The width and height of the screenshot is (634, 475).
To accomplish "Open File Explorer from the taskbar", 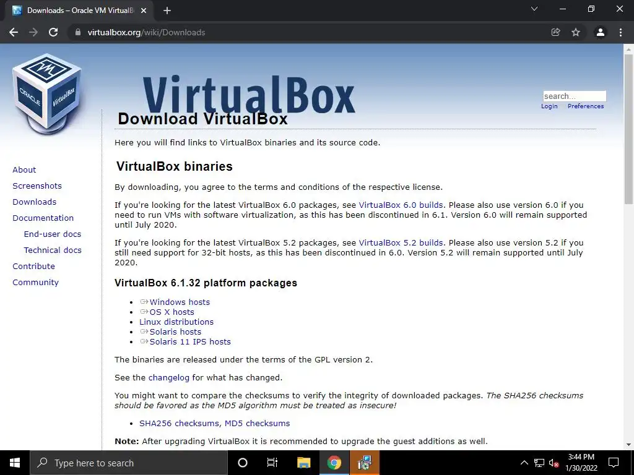I will [x=303, y=463].
